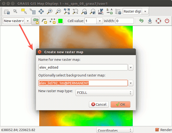Toggle the Render checkbox

(157, 130)
